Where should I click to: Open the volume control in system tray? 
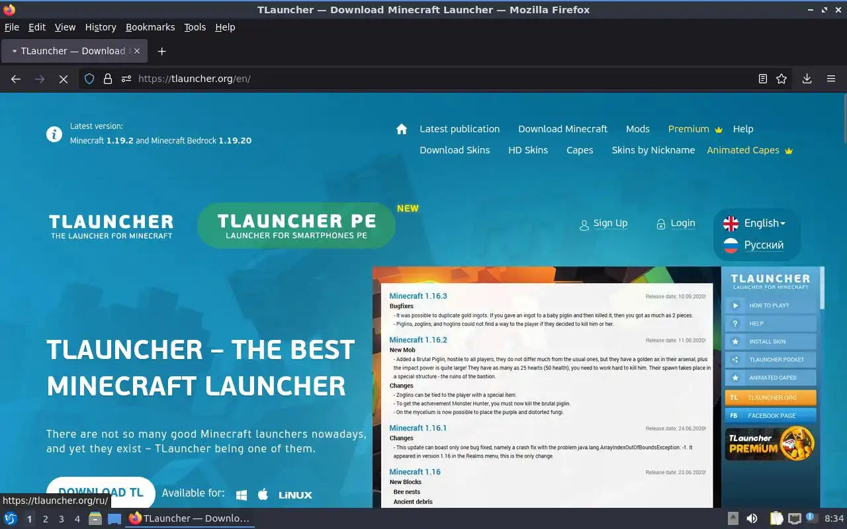coord(752,518)
